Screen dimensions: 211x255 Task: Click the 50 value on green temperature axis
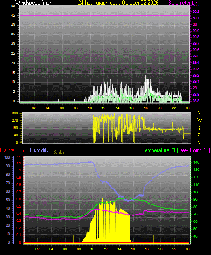[x=195, y=229]
